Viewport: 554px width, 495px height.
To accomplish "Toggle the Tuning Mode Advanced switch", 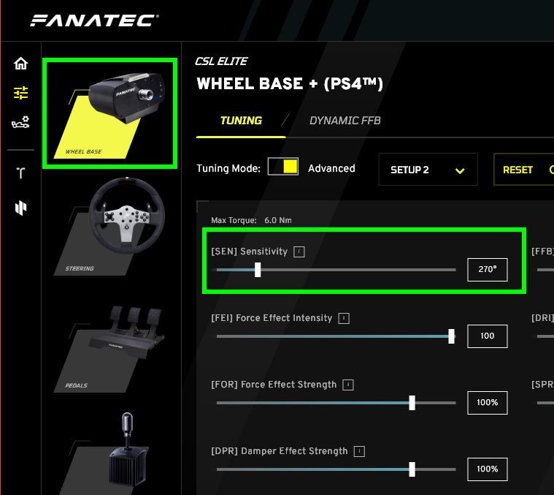I will (283, 166).
